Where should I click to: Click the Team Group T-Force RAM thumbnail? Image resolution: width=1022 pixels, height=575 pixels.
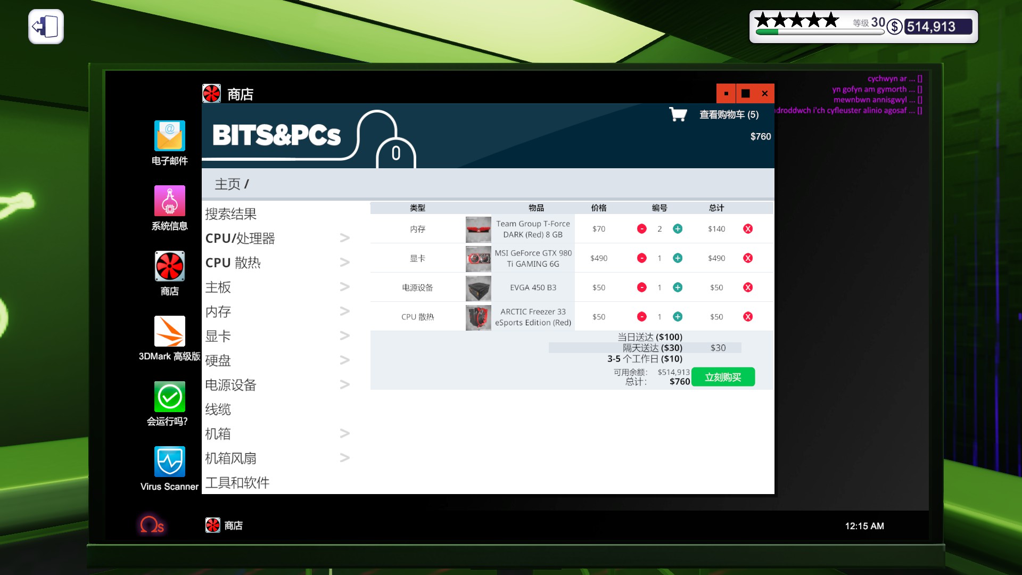478,229
